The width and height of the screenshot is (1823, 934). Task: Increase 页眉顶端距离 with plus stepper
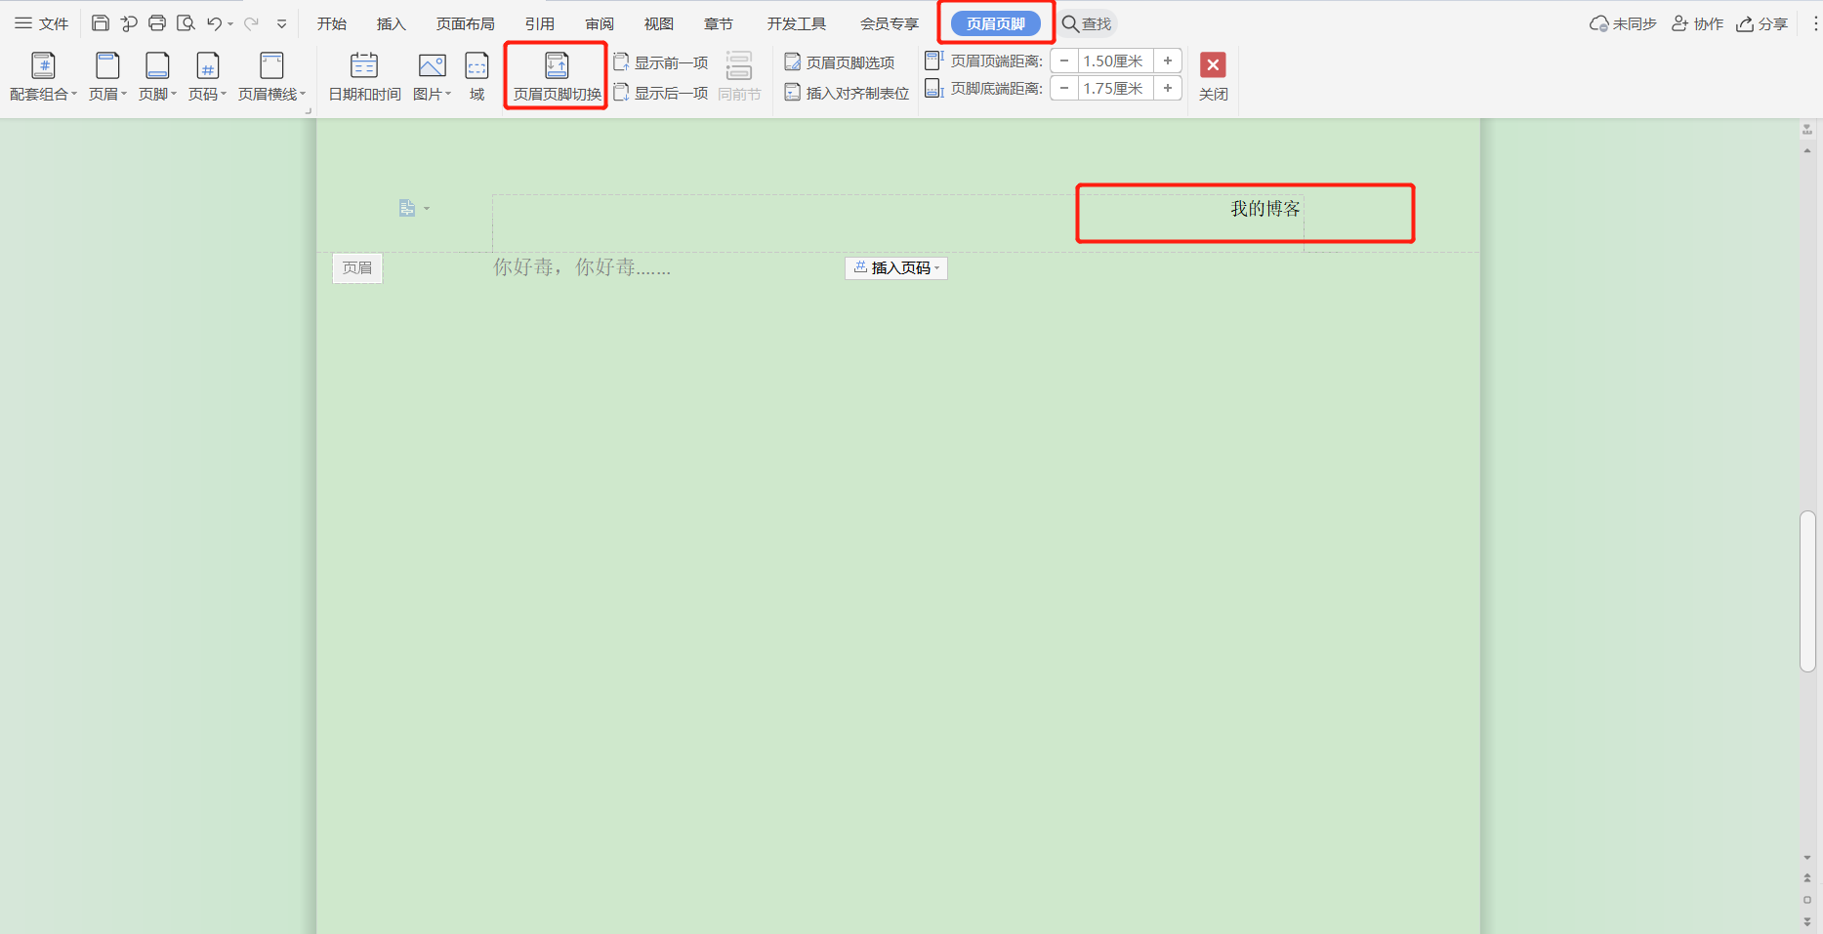(x=1167, y=60)
